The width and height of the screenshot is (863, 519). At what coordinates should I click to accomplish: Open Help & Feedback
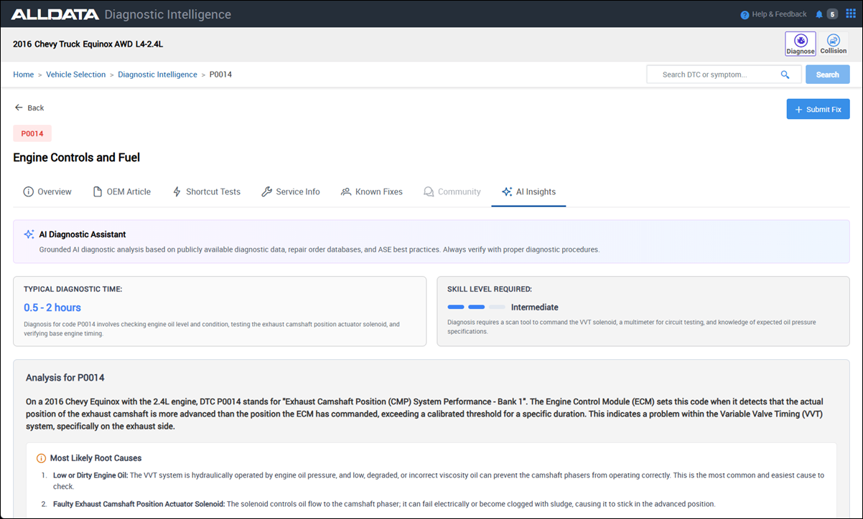[773, 14]
